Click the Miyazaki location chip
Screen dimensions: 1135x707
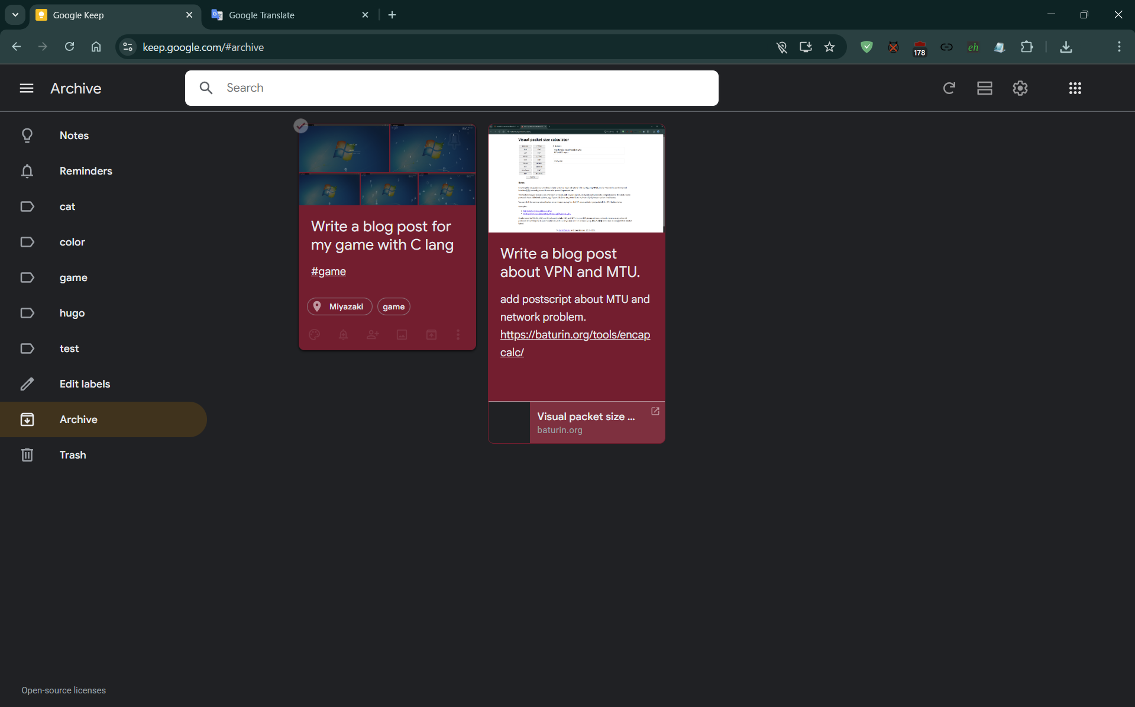coord(339,306)
